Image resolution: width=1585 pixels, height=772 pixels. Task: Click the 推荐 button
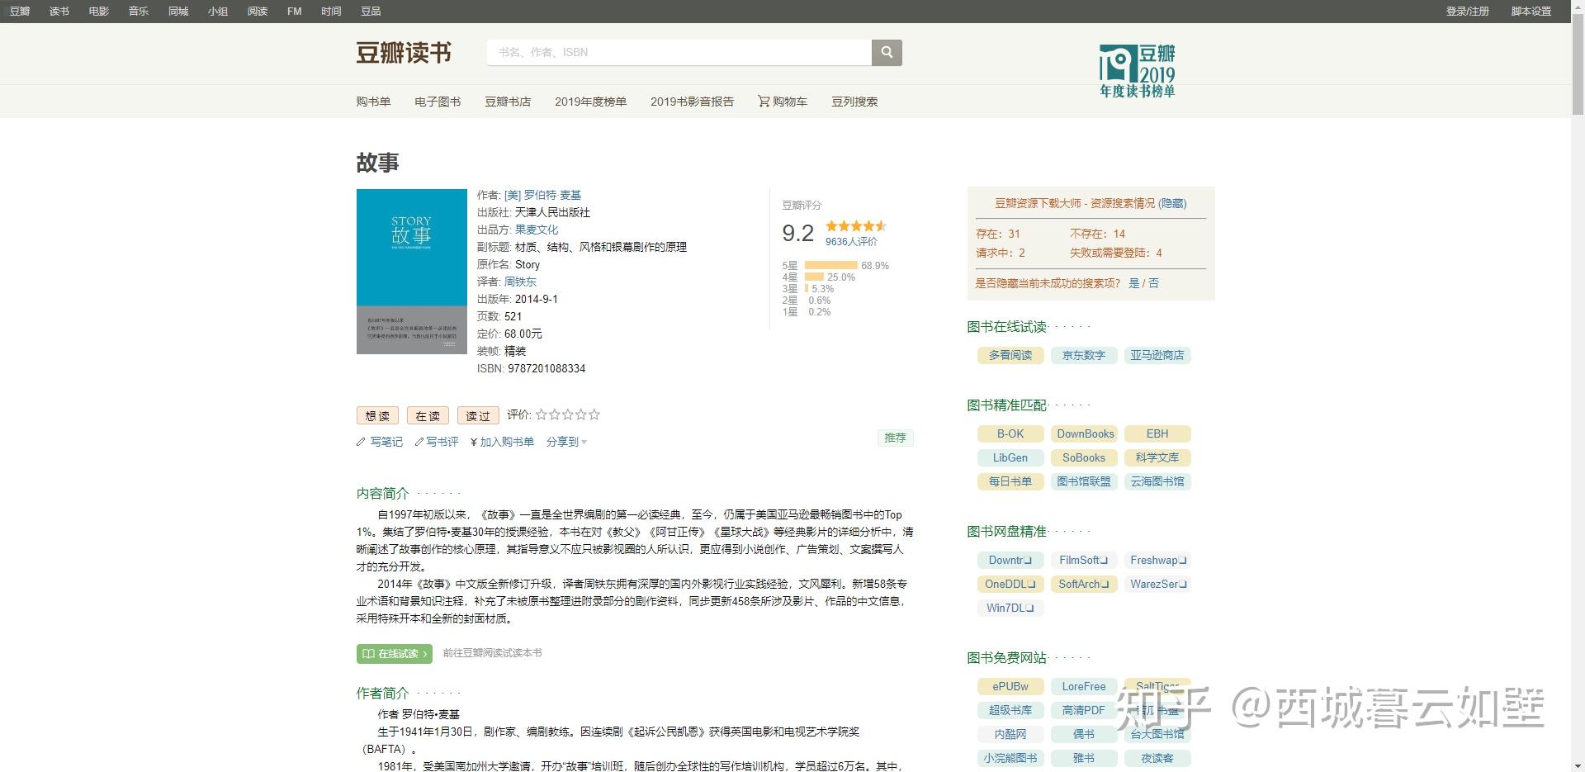(x=895, y=438)
